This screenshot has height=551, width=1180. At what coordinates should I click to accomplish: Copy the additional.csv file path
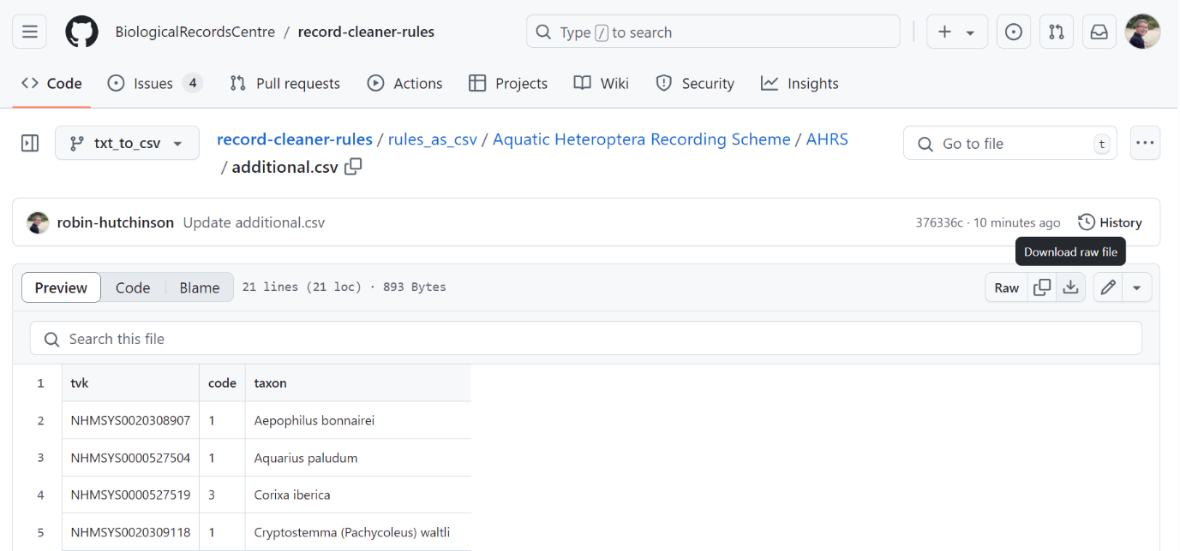tap(352, 167)
